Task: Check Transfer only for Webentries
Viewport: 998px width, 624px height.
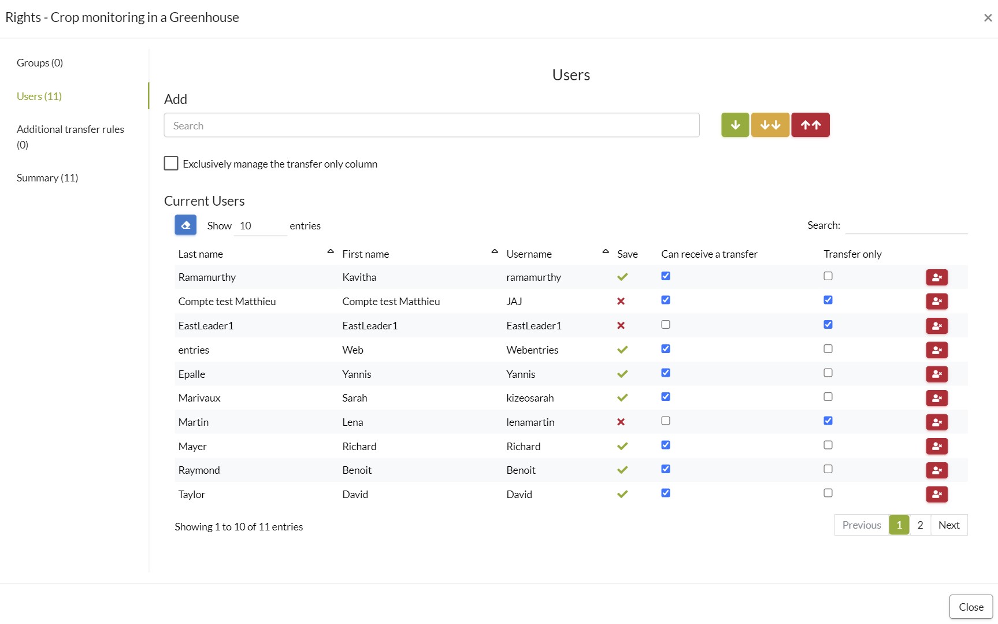Action: 828,349
